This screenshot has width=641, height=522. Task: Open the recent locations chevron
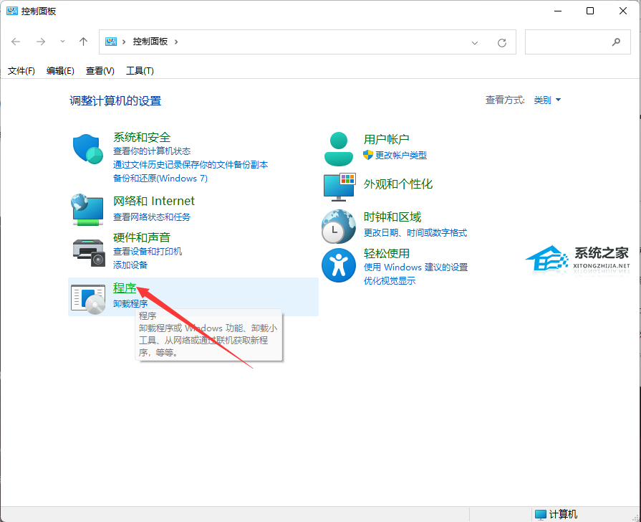62,42
